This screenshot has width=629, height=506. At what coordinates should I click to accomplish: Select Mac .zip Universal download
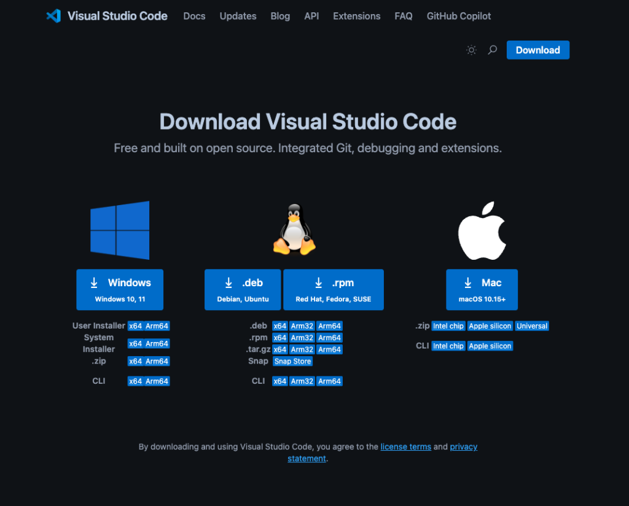(x=532, y=326)
